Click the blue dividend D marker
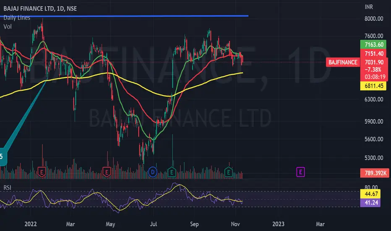Viewport: 391px width, 231px height. (x=153, y=172)
